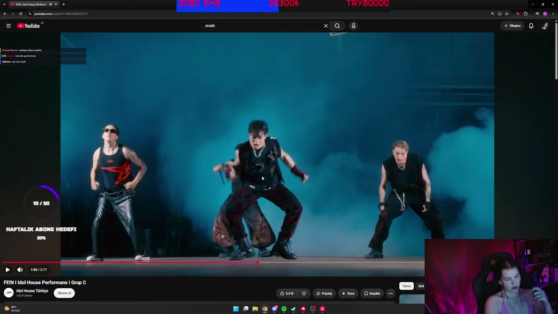Viewport: 558px width, 314px height.
Task: Click the video title FE!N Idol House Performans
Action: (x=45, y=283)
